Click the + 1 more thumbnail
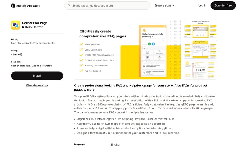Screen dimensions: 247x154 [200, 70]
